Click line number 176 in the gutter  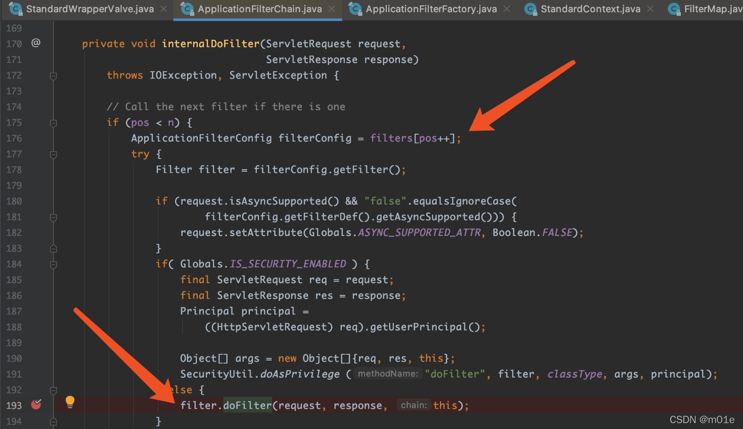point(14,138)
